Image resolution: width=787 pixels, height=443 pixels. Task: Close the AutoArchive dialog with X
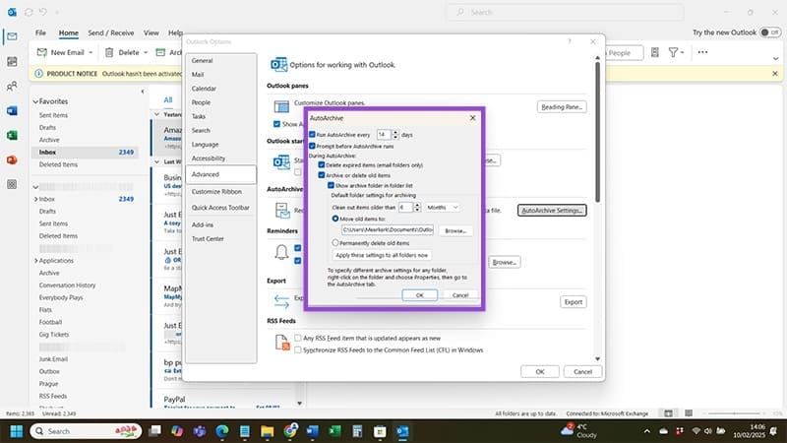(472, 118)
